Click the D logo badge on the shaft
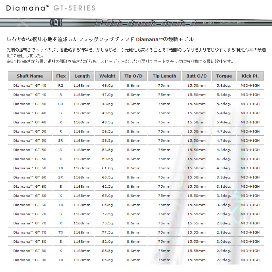Viewport: 272px width, 272px height. [x=56, y=22]
